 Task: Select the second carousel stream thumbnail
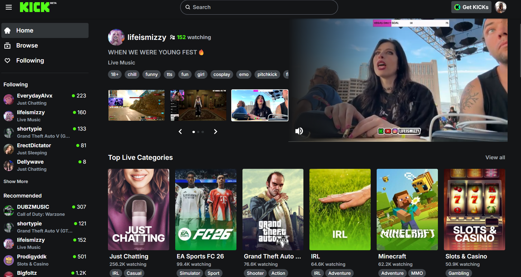pos(198,105)
